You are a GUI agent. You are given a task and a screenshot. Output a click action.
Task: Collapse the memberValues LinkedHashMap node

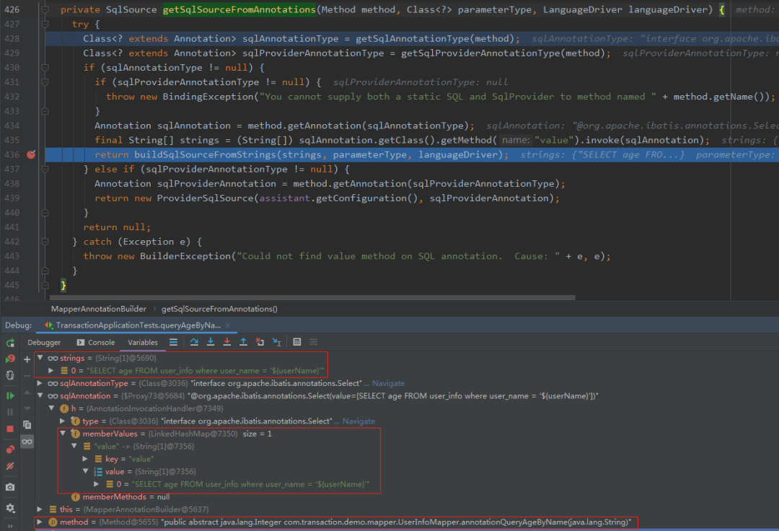[63, 434]
